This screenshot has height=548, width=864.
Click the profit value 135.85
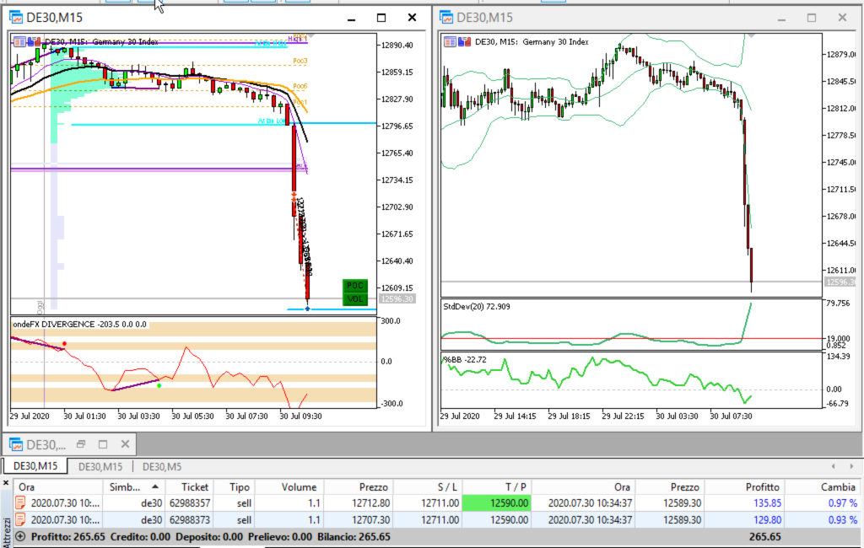coord(767,502)
